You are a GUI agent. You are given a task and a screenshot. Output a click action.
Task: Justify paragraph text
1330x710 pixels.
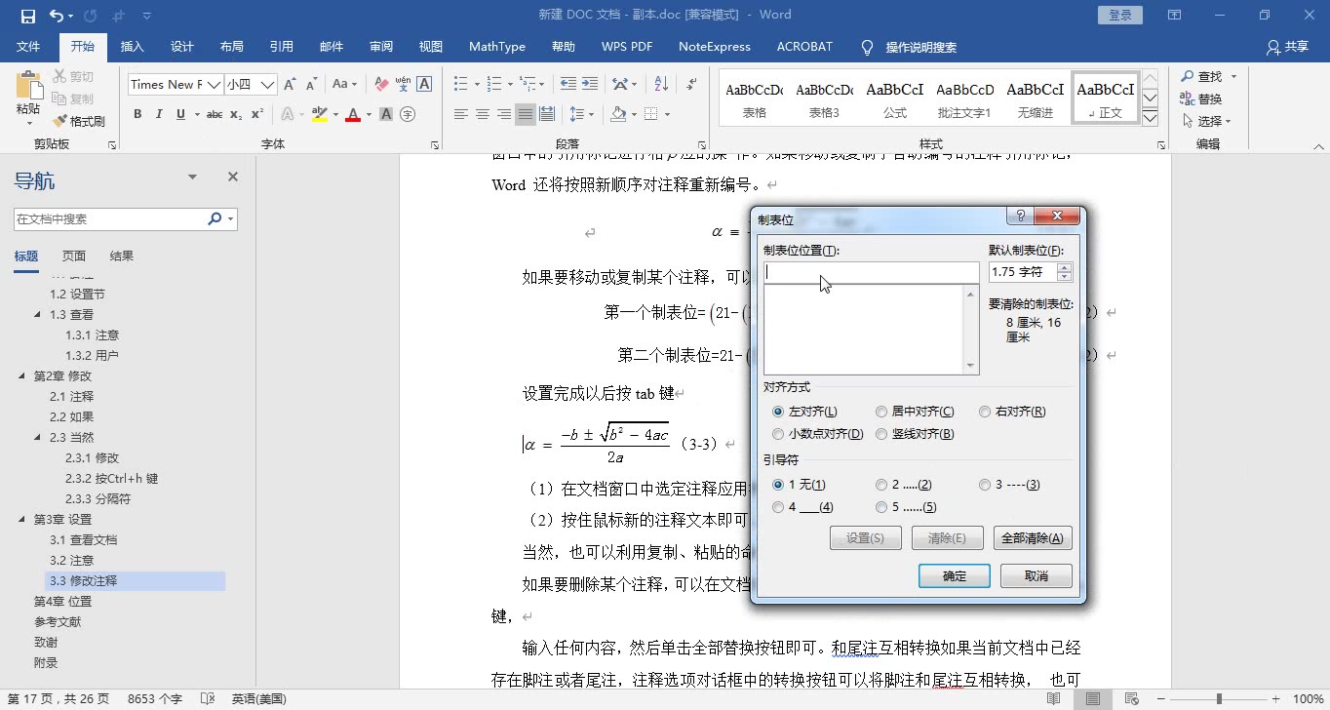tap(526, 114)
